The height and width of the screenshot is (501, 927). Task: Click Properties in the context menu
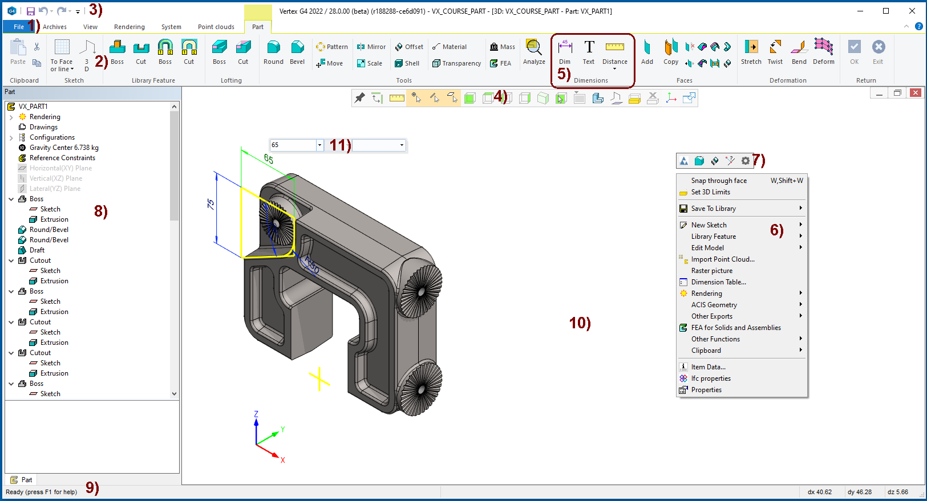pos(706,390)
